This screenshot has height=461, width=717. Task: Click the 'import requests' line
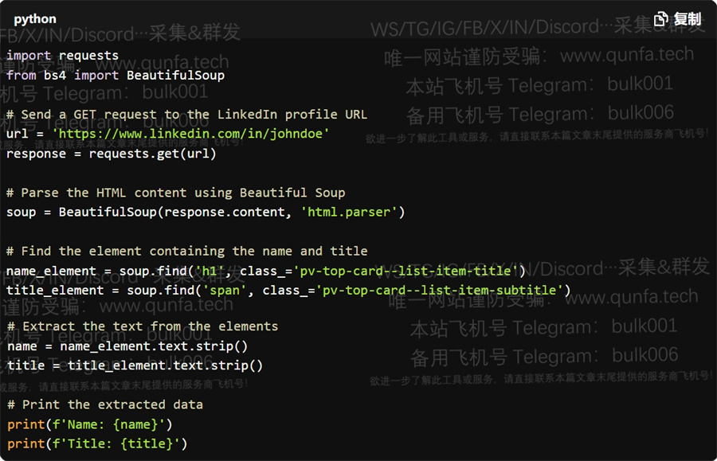pos(62,55)
